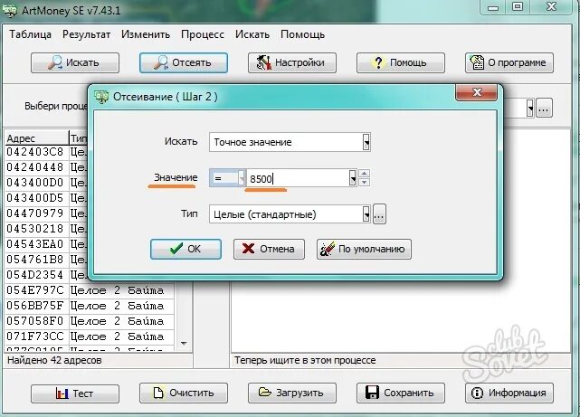Click the ArtMoney title bar icon
The width and height of the screenshot is (580, 417).
pyautogui.click(x=10, y=10)
